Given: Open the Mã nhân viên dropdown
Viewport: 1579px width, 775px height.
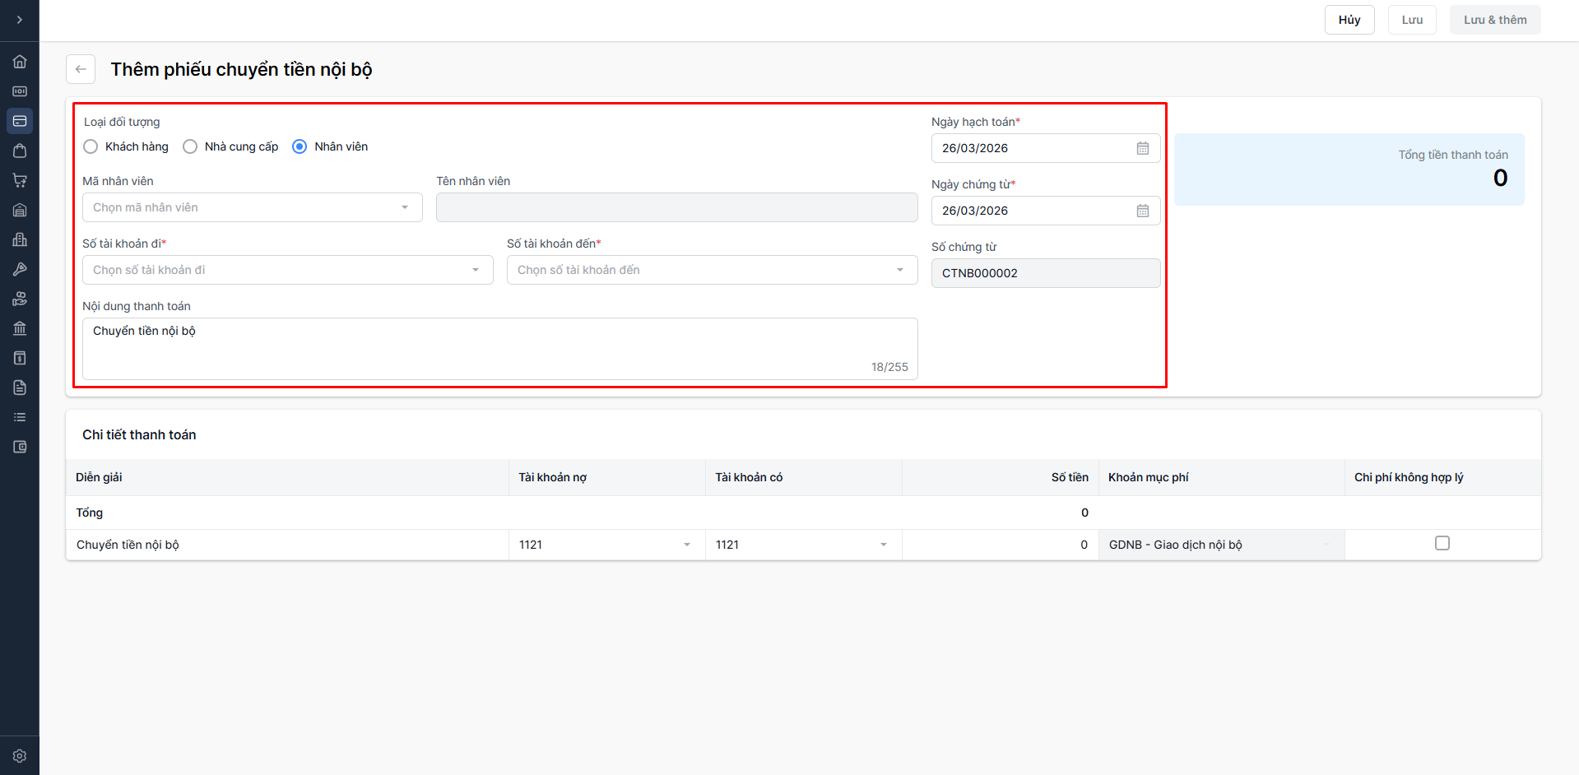Looking at the screenshot, I should (252, 207).
